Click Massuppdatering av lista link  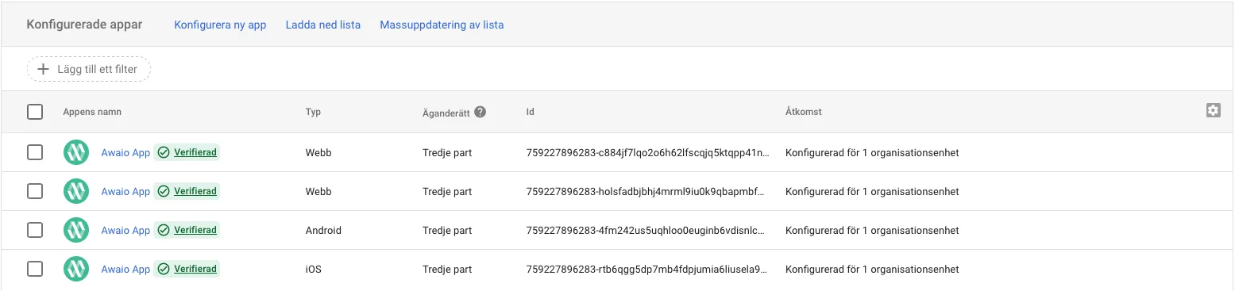click(x=442, y=25)
